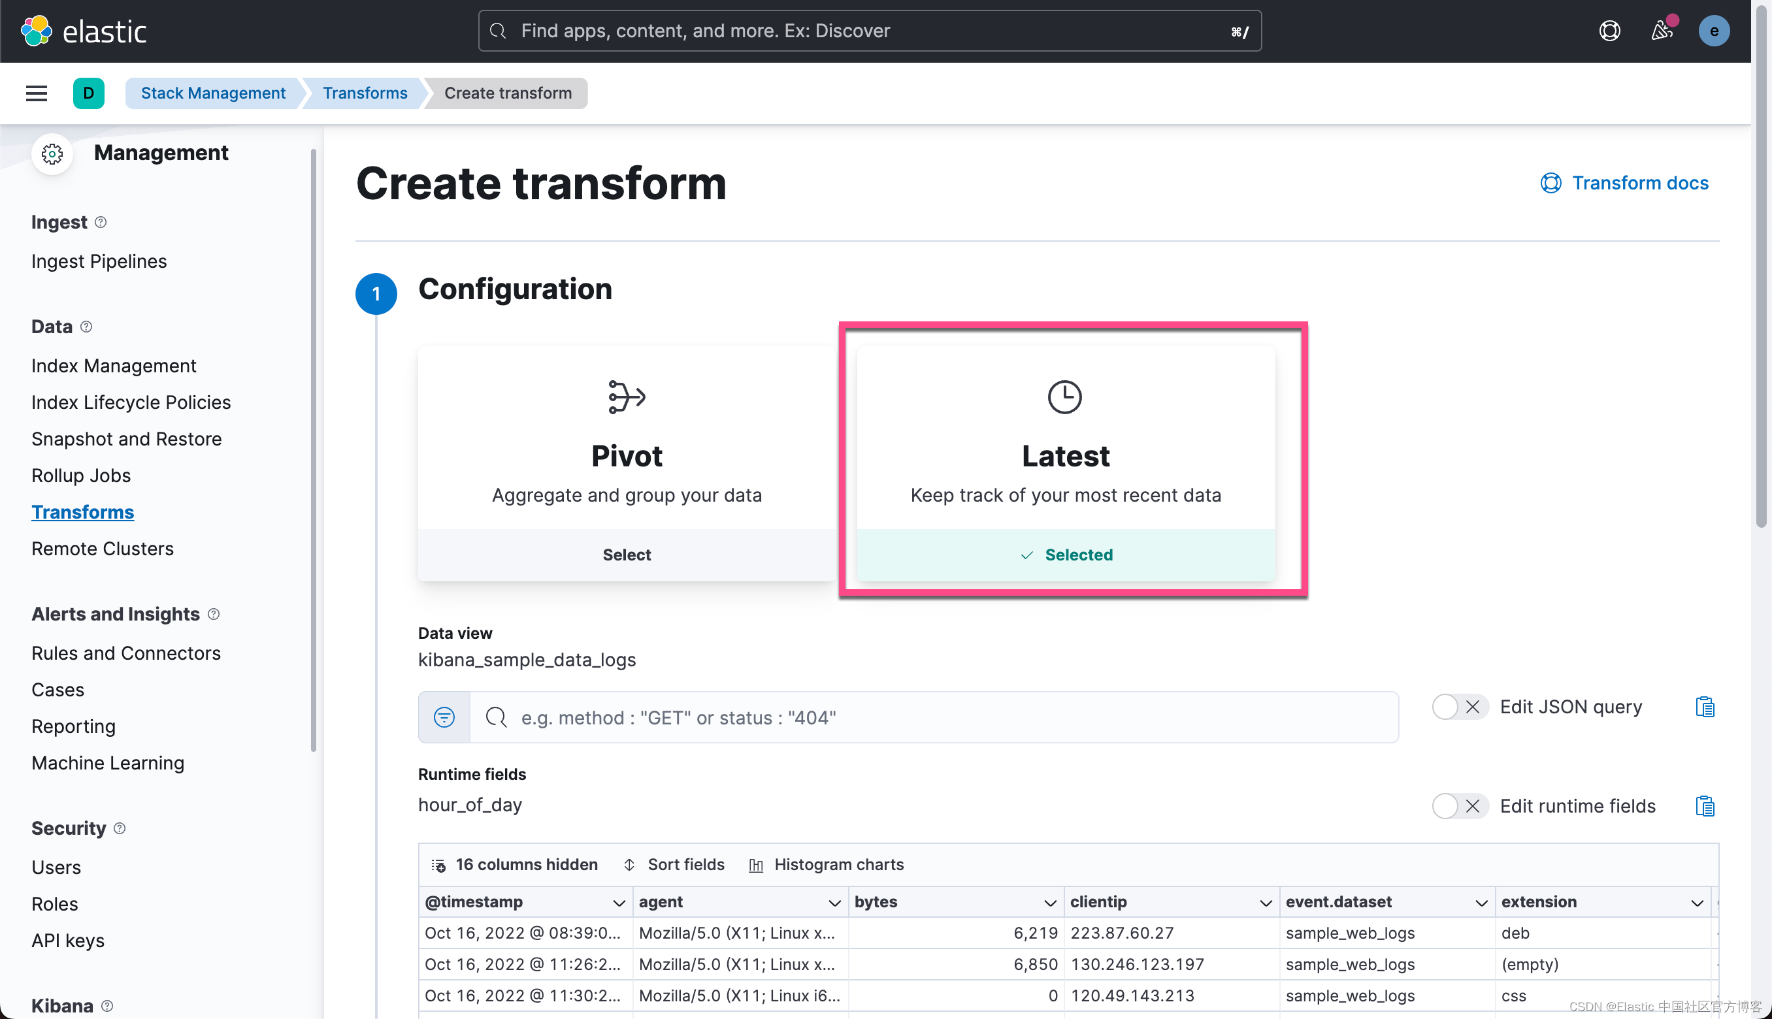Click the help lifebuoy icon in header
1772x1019 pixels.
tap(1609, 31)
